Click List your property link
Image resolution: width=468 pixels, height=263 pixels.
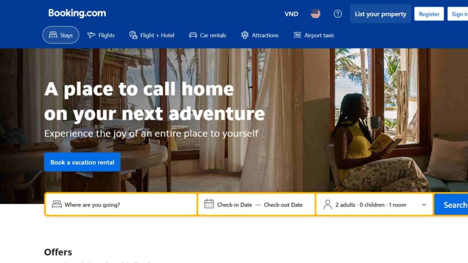380,14
